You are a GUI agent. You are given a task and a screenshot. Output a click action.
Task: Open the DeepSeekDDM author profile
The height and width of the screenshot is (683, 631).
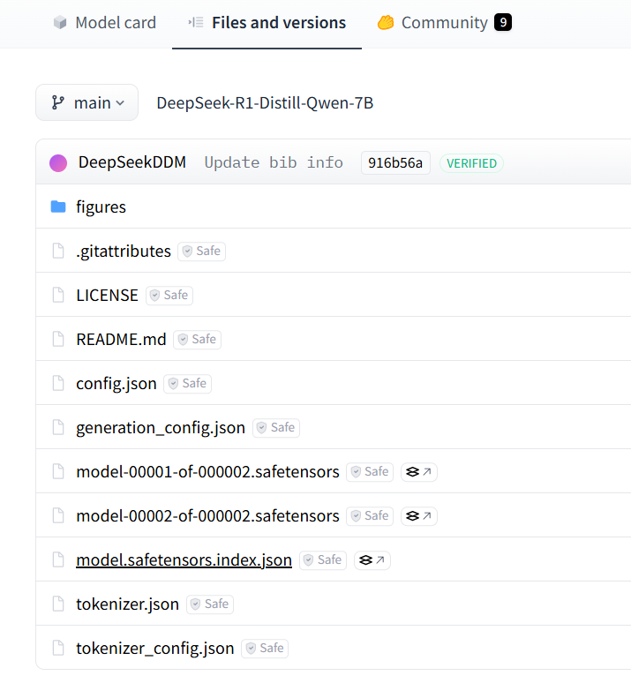(x=132, y=162)
